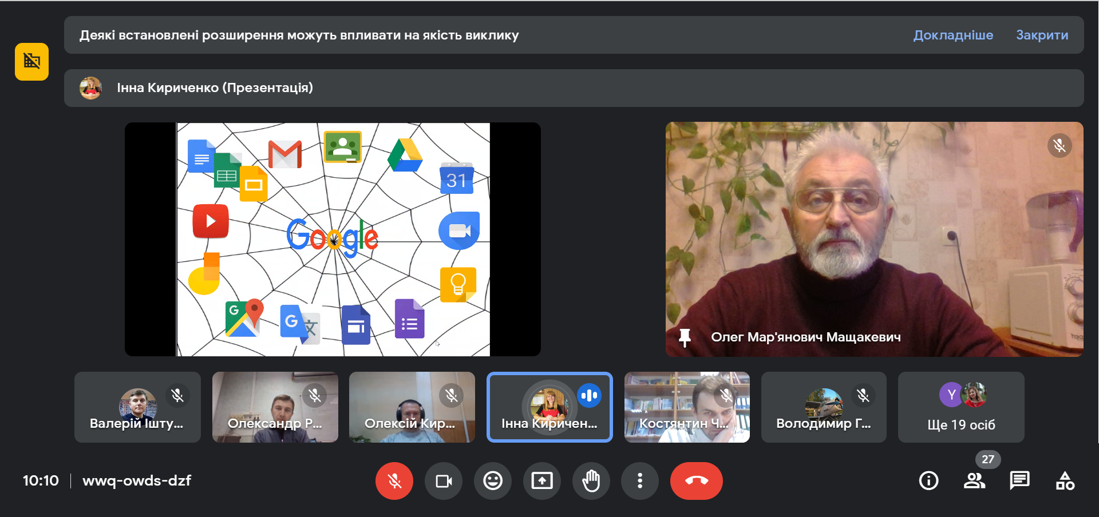Click the blue speaking indicator on Інна's tile
The width and height of the screenshot is (1099, 517).
coord(589,395)
